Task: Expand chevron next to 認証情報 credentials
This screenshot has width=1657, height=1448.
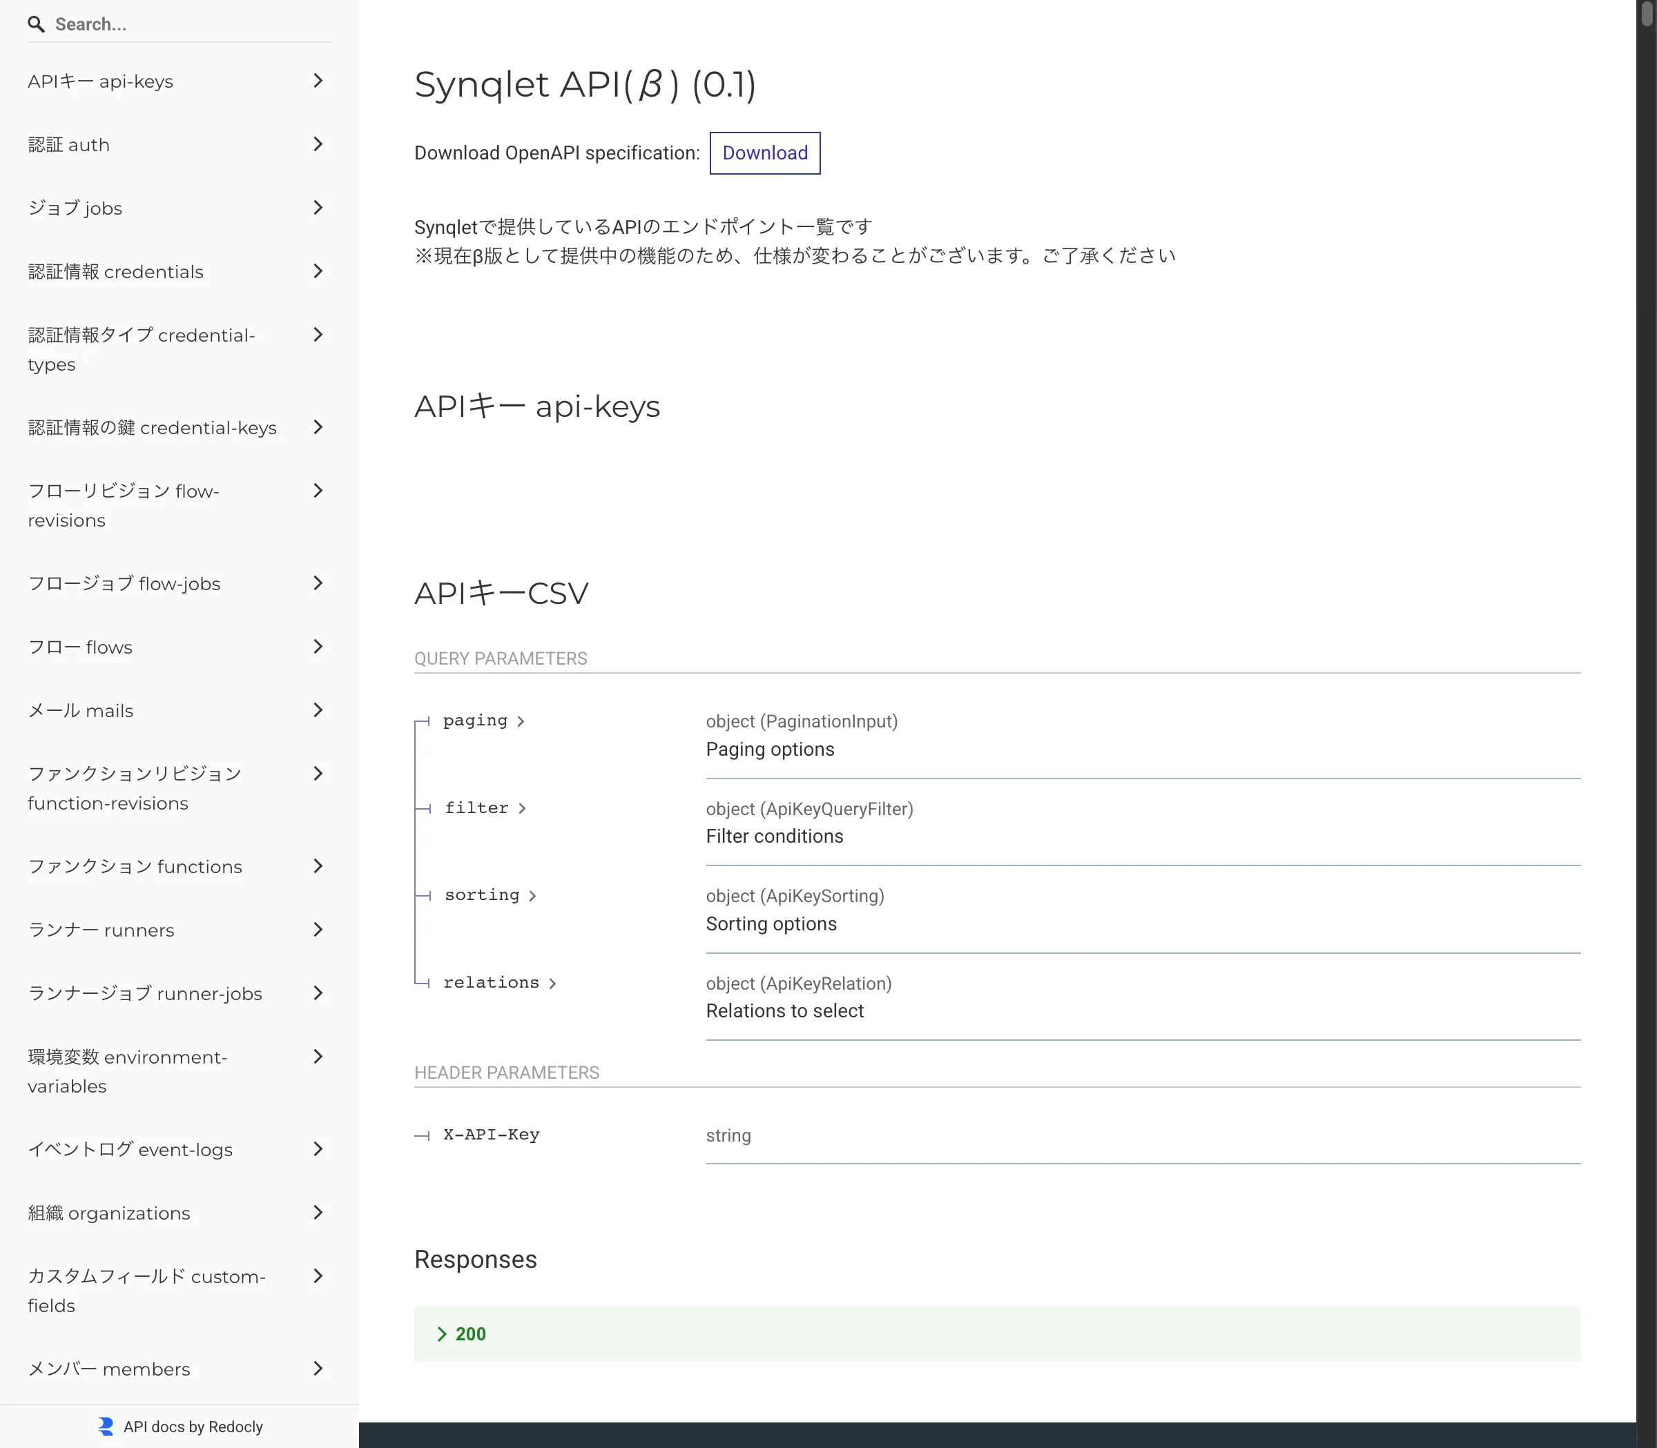Action: click(318, 271)
